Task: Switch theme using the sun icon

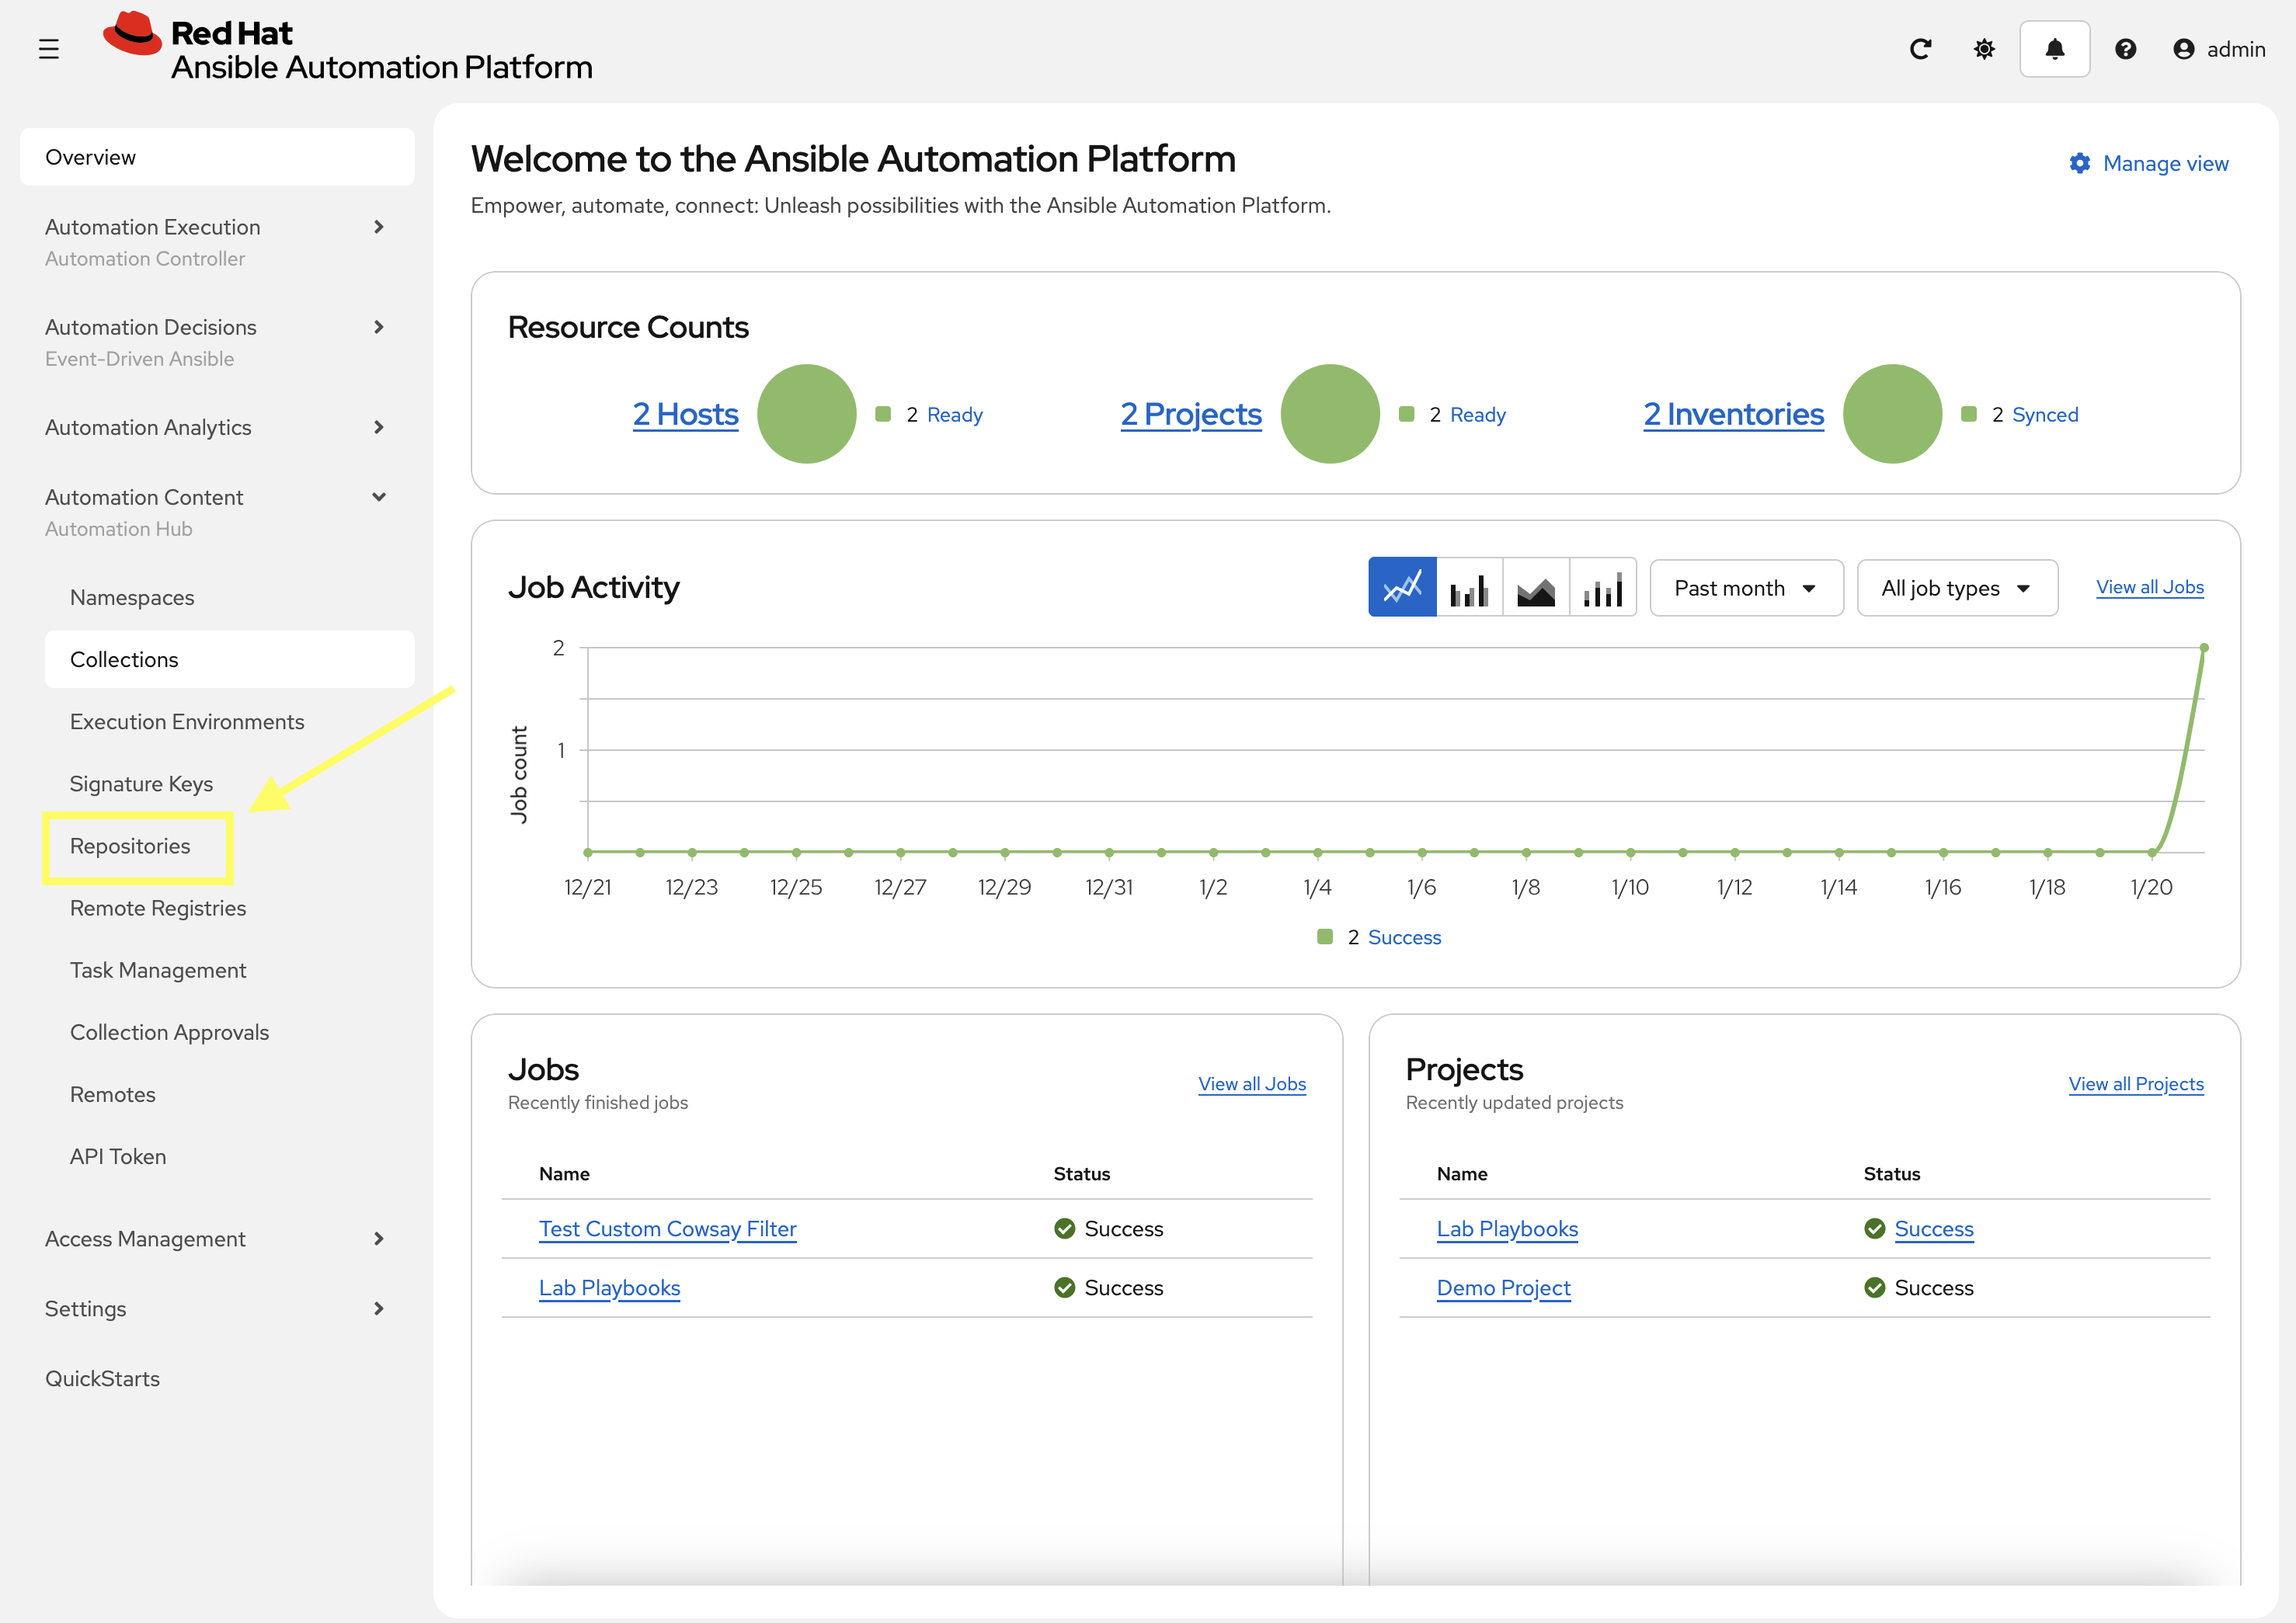Action: point(1984,49)
